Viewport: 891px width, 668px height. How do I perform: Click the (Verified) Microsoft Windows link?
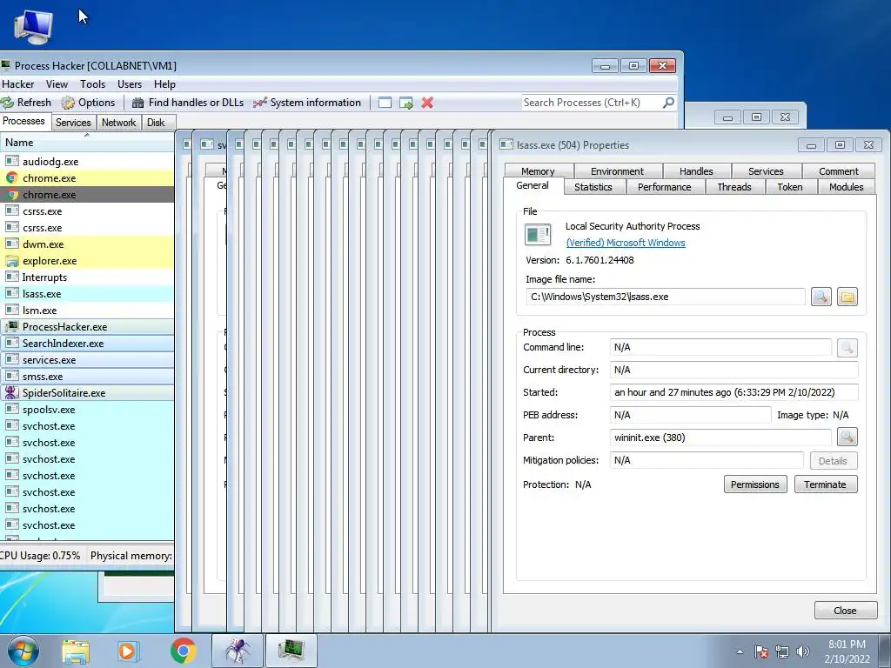pos(626,243)
